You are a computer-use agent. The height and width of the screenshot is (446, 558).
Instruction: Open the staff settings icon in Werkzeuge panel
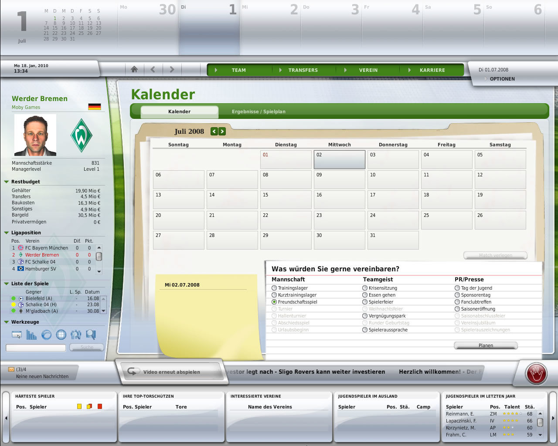[76, 334]
